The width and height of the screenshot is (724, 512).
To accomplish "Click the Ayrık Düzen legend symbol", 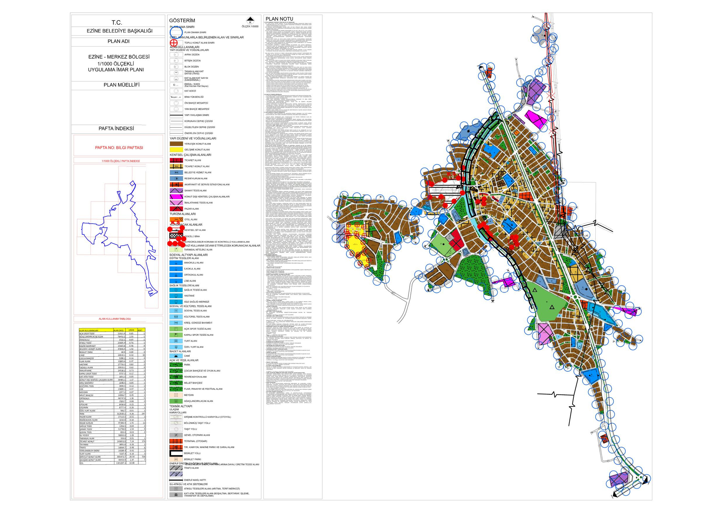I will tap(176, 55).
